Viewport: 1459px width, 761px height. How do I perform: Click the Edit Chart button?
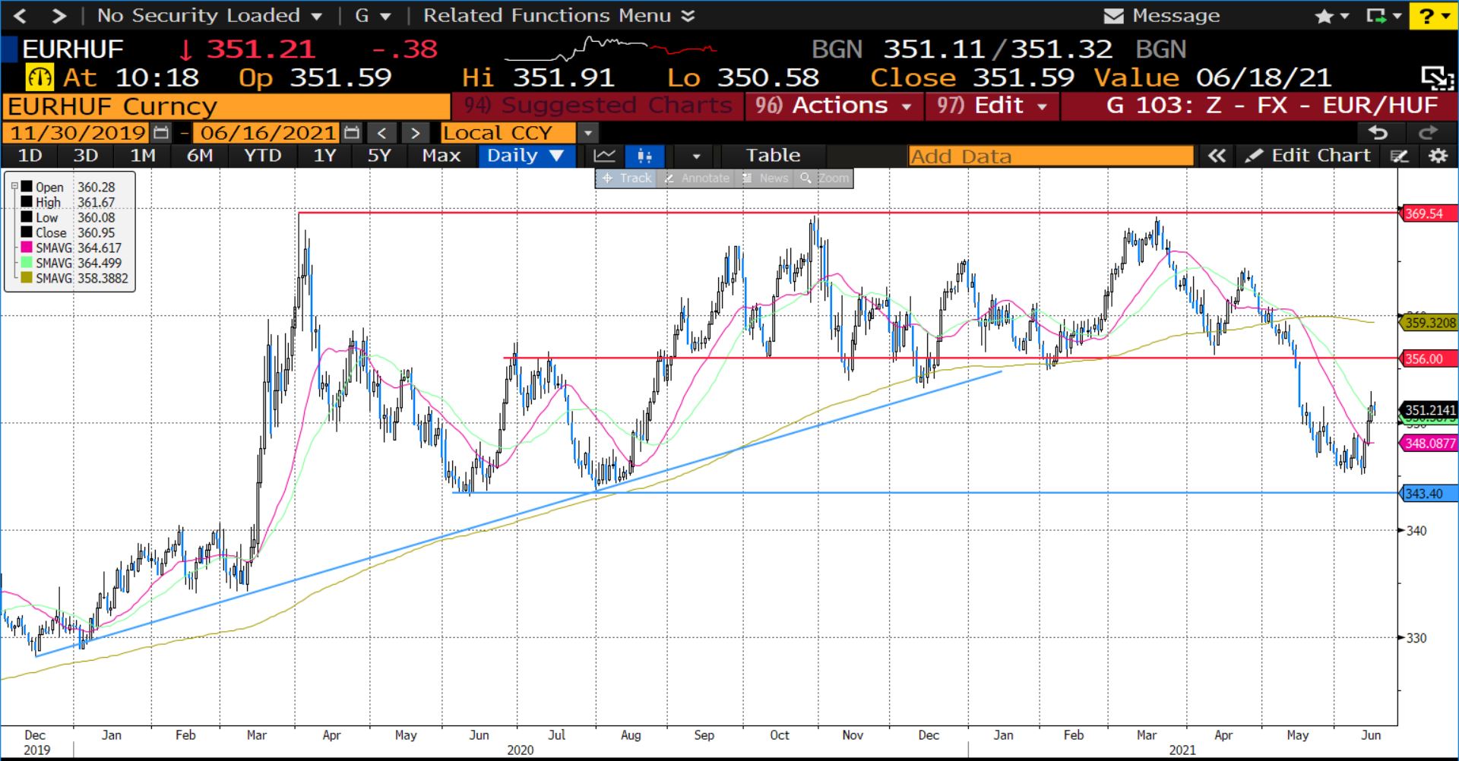coord(1309,156)
